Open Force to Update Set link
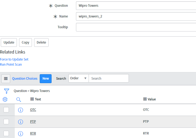 point(14,59)
